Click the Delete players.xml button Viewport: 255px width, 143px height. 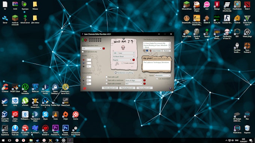pos(110,88)
